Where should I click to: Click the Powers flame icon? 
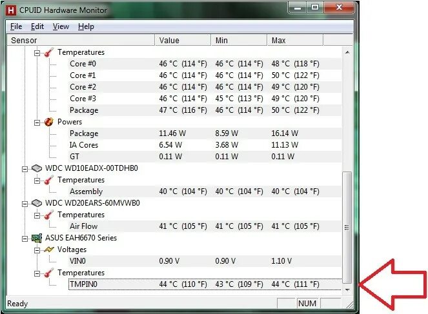(48, 122)
